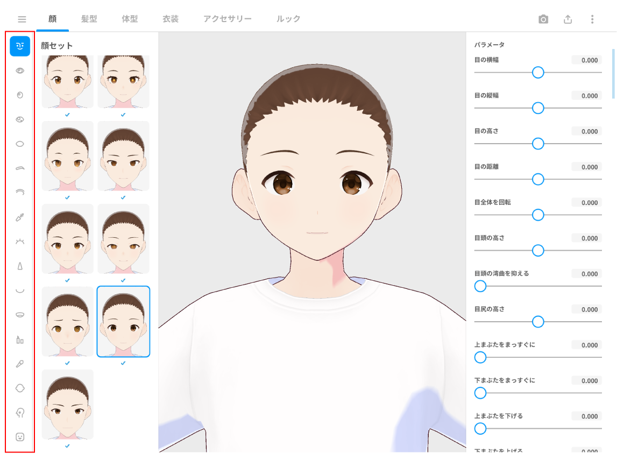
Task: Open the 体型 tab
Action: tap(130, 19)
